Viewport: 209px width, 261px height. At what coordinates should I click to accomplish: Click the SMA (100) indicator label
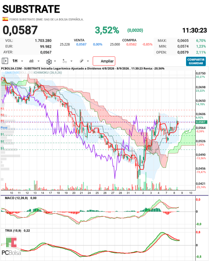pyautogui.click(x=12, y=72)
